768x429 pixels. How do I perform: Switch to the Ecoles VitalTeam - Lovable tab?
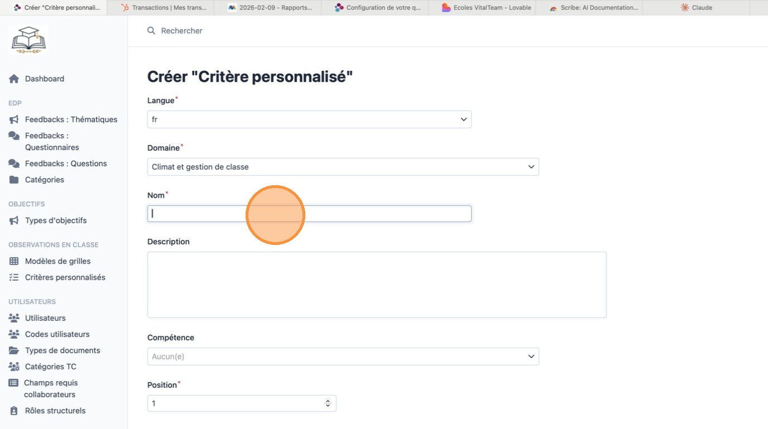point(486,8)
